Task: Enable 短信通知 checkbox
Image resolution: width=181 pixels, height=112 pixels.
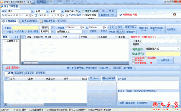Action: 146,58
